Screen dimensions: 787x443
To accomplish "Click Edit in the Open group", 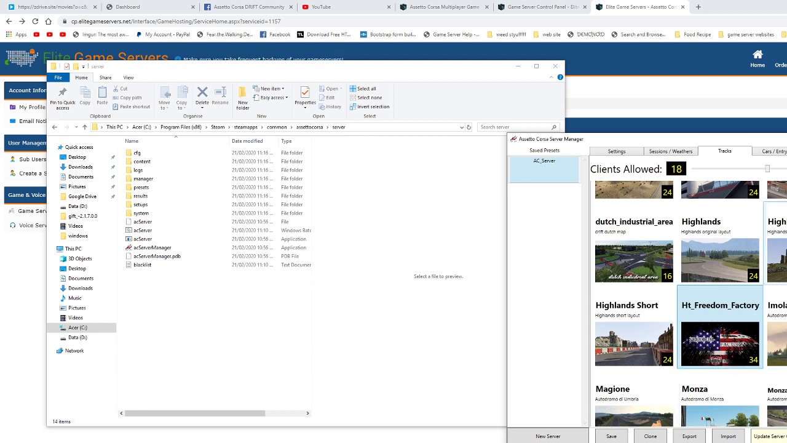I will [x=328, y=97].
